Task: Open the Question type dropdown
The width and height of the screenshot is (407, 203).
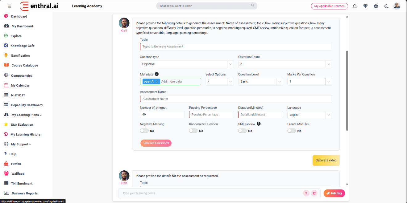Action: pyautogui.click(x=187, y=64)
